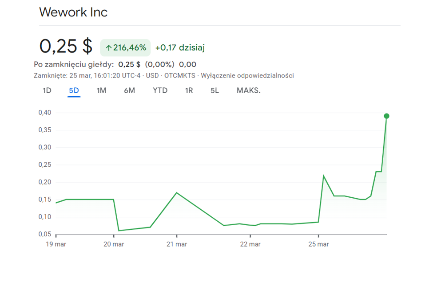Switch to the 5D chart range
Image resolution: width=421 pixels, height=282 pixels.
74,90
